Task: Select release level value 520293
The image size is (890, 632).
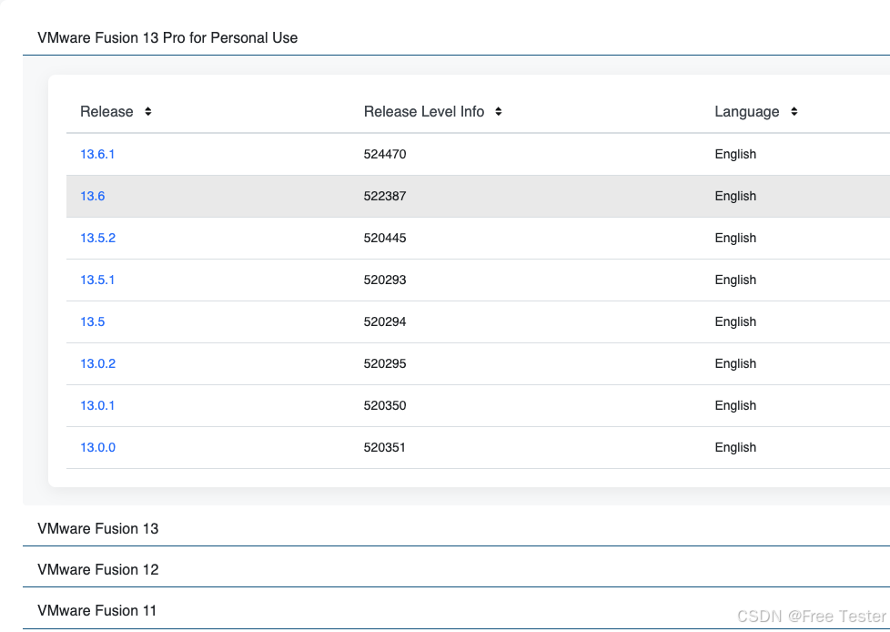Action: (385, 280)
